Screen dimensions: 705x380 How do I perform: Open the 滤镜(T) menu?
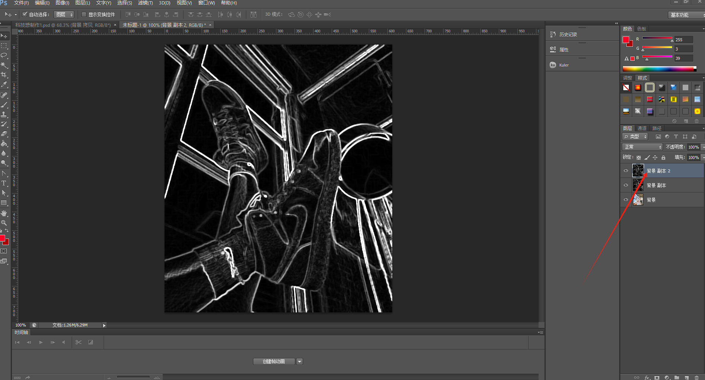click(x=145, y=3)
